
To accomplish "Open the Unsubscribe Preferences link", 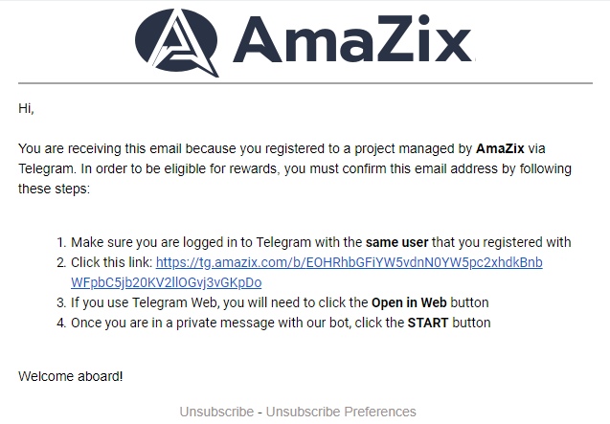I will pyautogui.click(x=341, y=412).
